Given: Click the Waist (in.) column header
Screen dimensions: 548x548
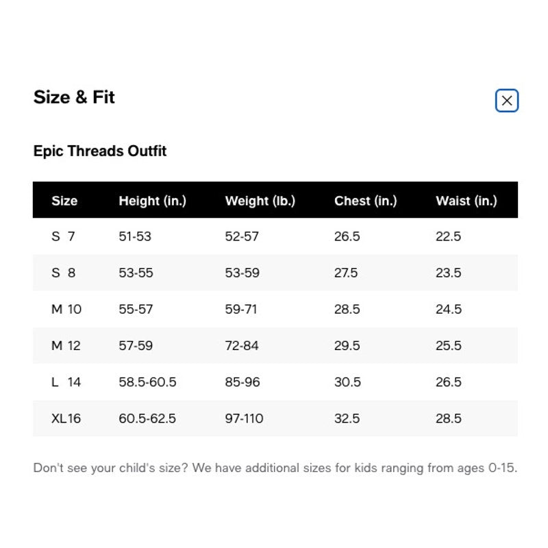Looking at the screenshot, I should coord(466,201).
